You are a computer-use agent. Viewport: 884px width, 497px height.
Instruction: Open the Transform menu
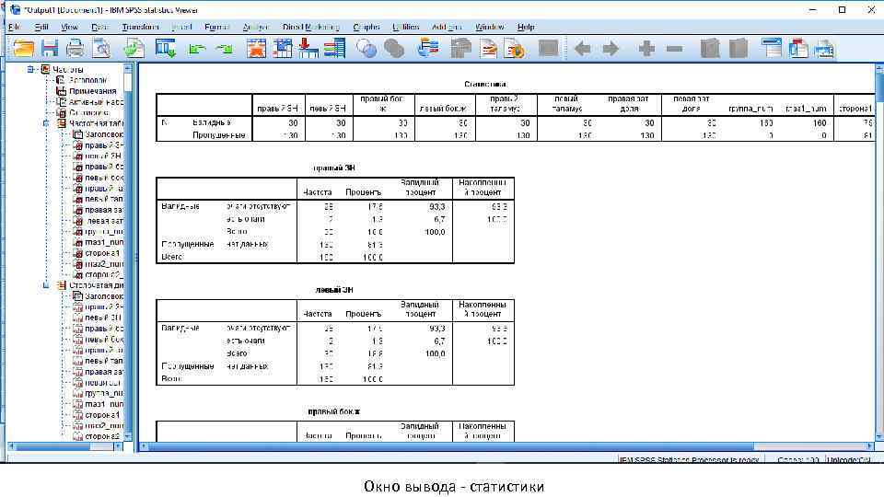pyautogui.click(x=140, y=27)
